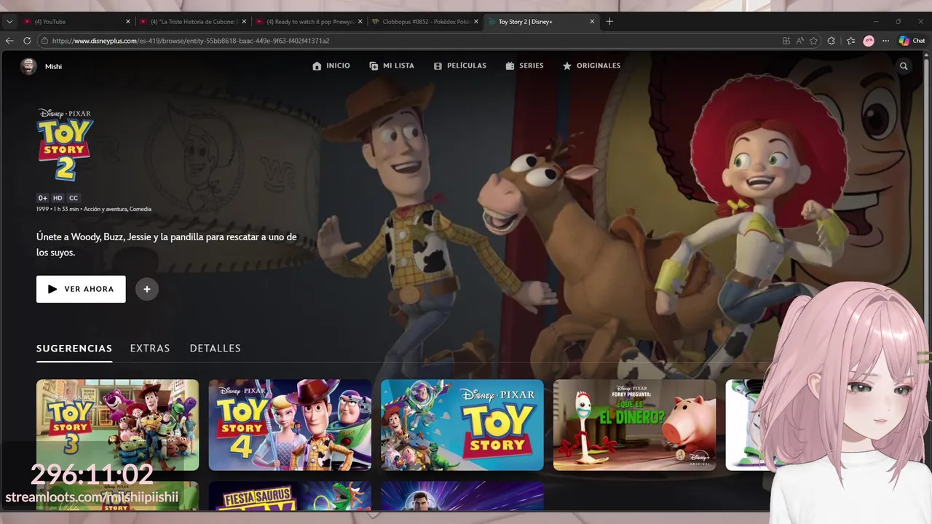Browse Series section
The width and height of the screenshot is (932, 524).
coord(524,65)
